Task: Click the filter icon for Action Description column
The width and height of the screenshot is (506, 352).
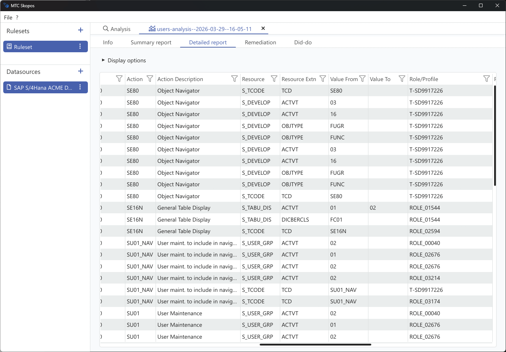Action: (234, 79)
